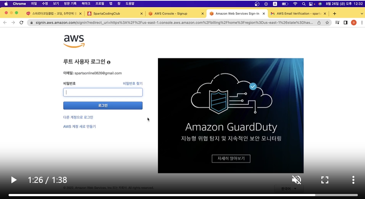The height and width of the screenshot is (199, 365).
Task: Close the Amazon Web Services Sign-In tab
Action: 264,14
